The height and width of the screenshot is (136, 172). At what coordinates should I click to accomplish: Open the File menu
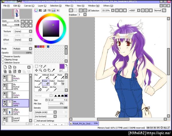(7, 6)
